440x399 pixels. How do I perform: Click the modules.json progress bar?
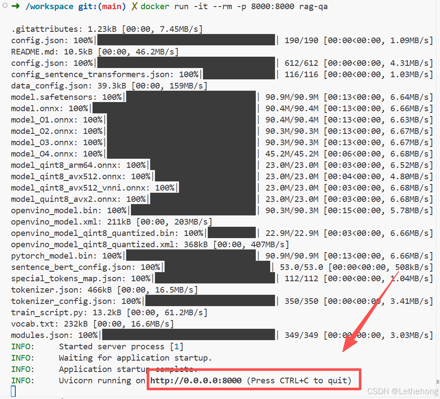(x=189, y=335)
